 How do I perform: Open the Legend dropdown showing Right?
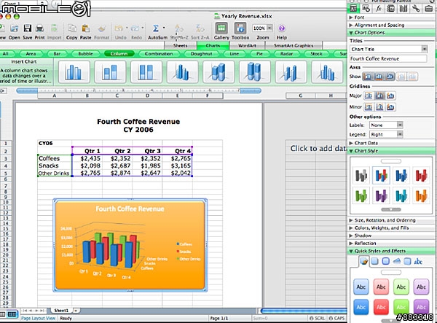[x=386, y=134]
